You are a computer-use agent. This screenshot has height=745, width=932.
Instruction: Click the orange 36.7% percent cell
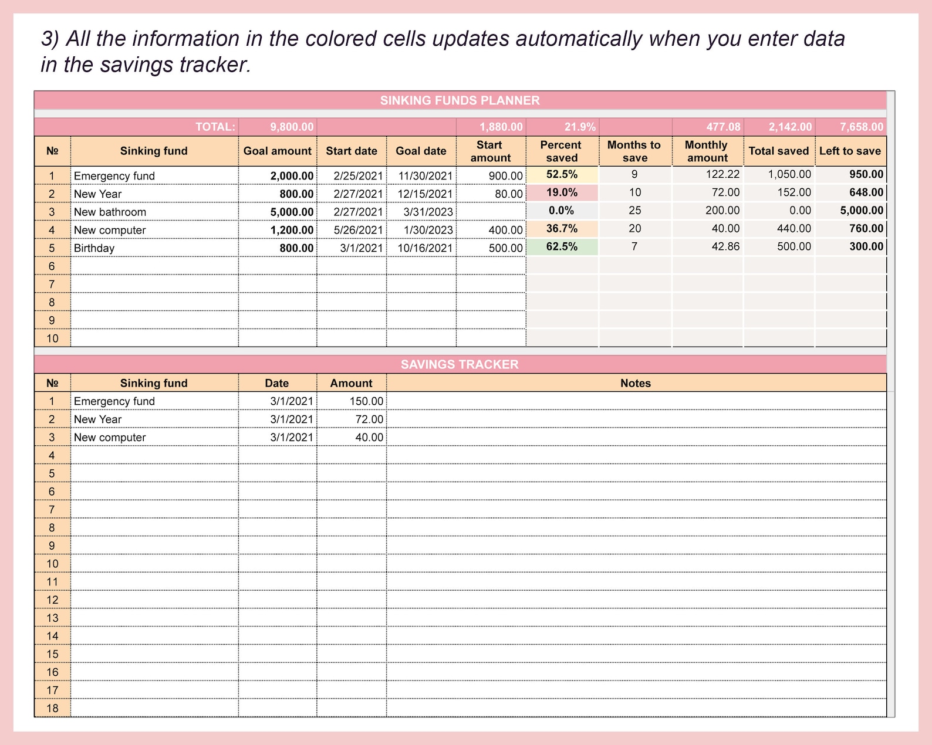point(562,228)
